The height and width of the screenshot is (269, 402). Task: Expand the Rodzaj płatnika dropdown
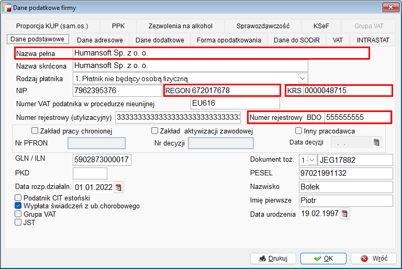point(303,79)
